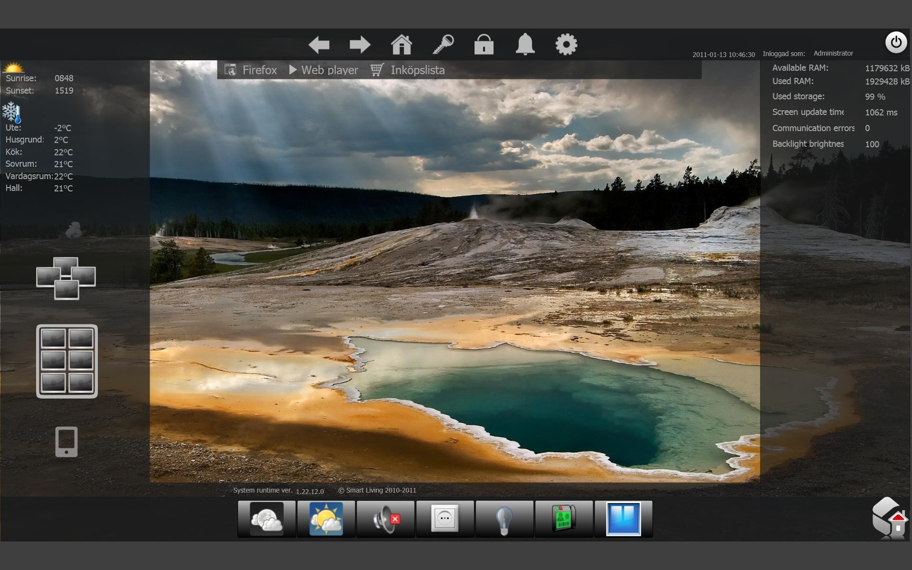Image resolution: width=912 pixels, height=570 pixels.
Task: Open the Inköpslista shopping list
Action: (408, 70)
